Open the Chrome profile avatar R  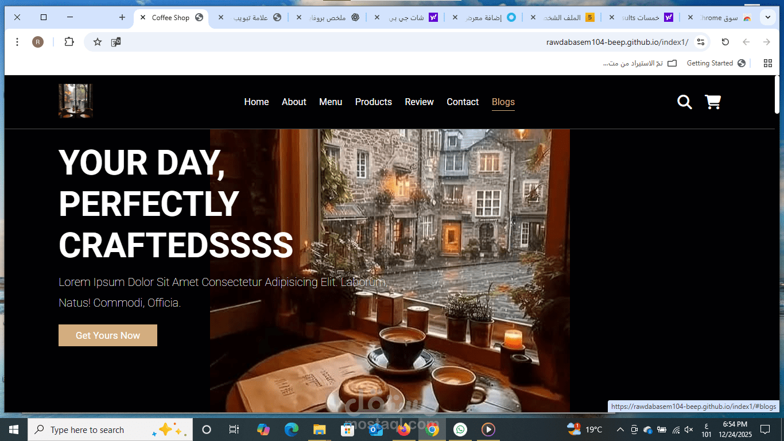[38, 42]
